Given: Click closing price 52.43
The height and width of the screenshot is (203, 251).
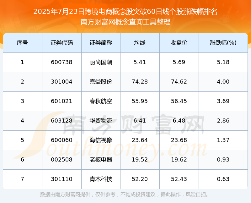Looking at the screenshot, I should (x=179, y=179).
